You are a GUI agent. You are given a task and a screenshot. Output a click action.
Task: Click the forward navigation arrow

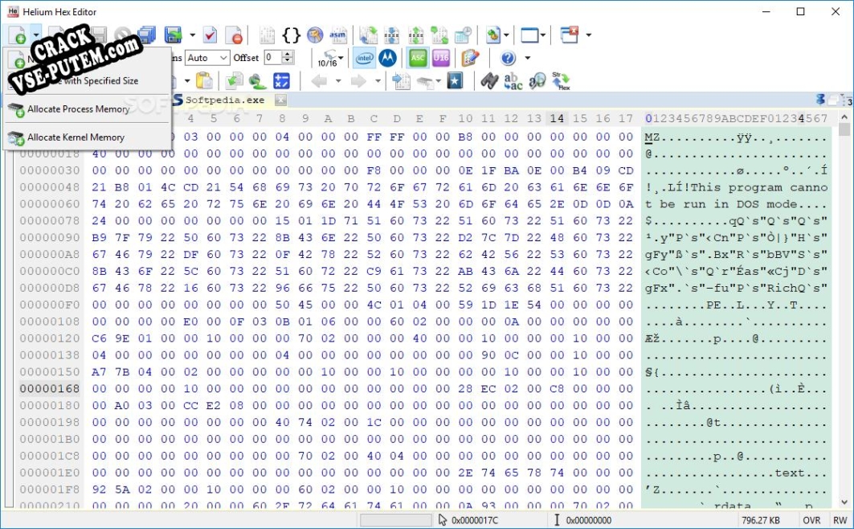click(x=358, y=80)
